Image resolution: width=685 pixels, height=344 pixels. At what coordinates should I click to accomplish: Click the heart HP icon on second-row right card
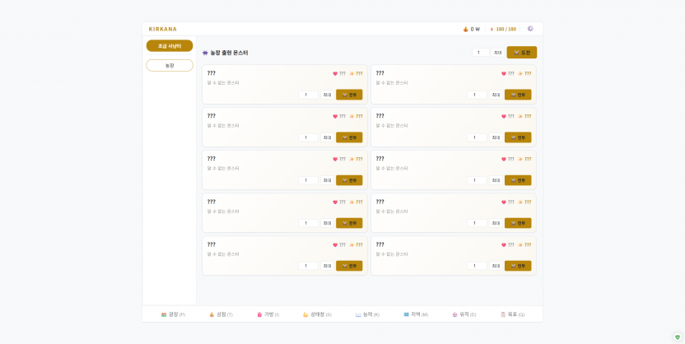coord(504,117)
